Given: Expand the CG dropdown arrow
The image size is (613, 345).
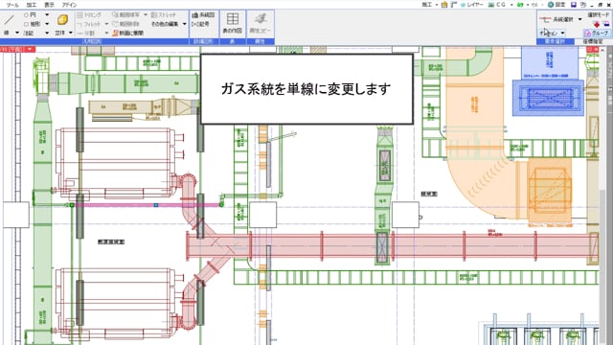Looking at the screenshot, I should point(511,5).
